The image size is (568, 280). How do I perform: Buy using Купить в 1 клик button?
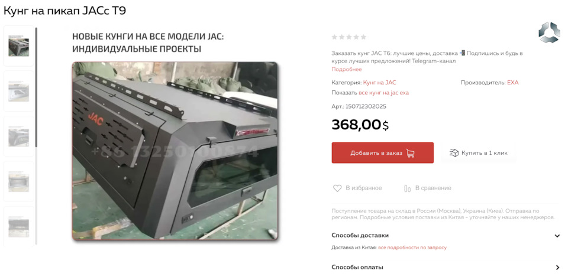coord(478,152)
